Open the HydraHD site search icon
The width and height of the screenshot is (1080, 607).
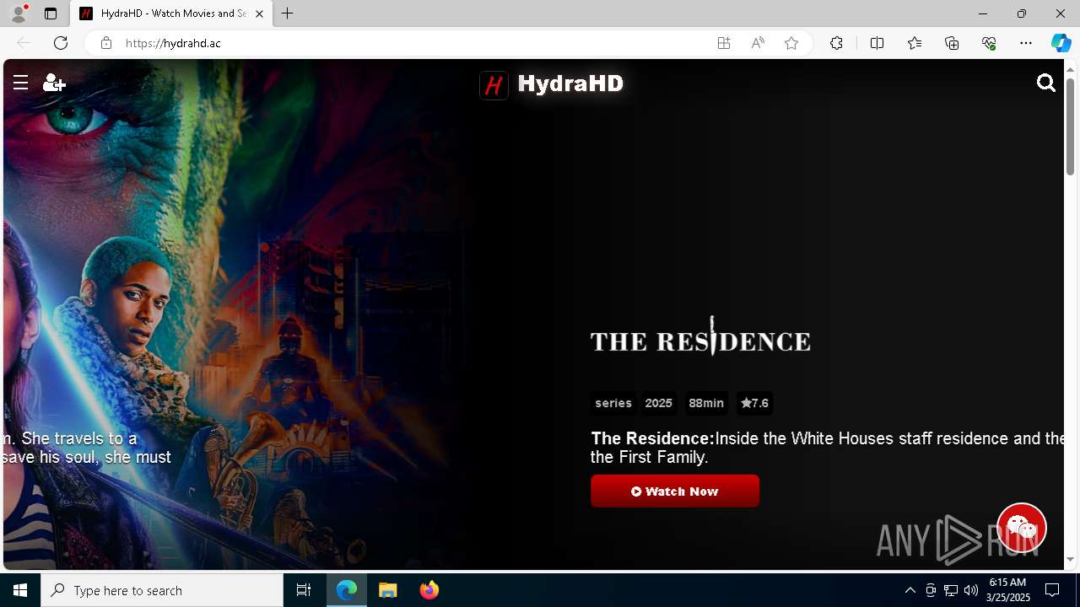[1046, 83]
